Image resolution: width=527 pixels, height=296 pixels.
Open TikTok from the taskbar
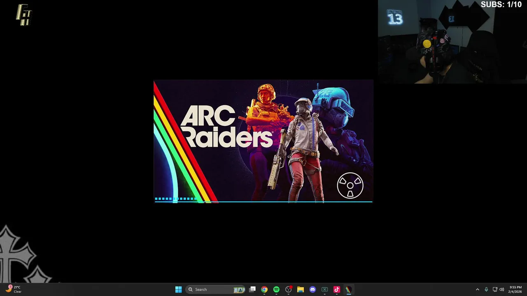tap(336, 289)
